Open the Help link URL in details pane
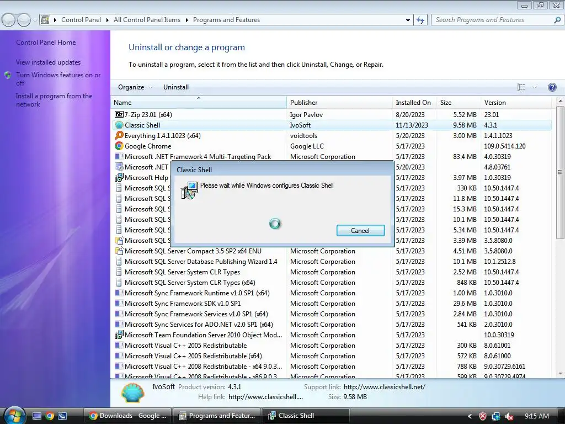 click(265, 397)
